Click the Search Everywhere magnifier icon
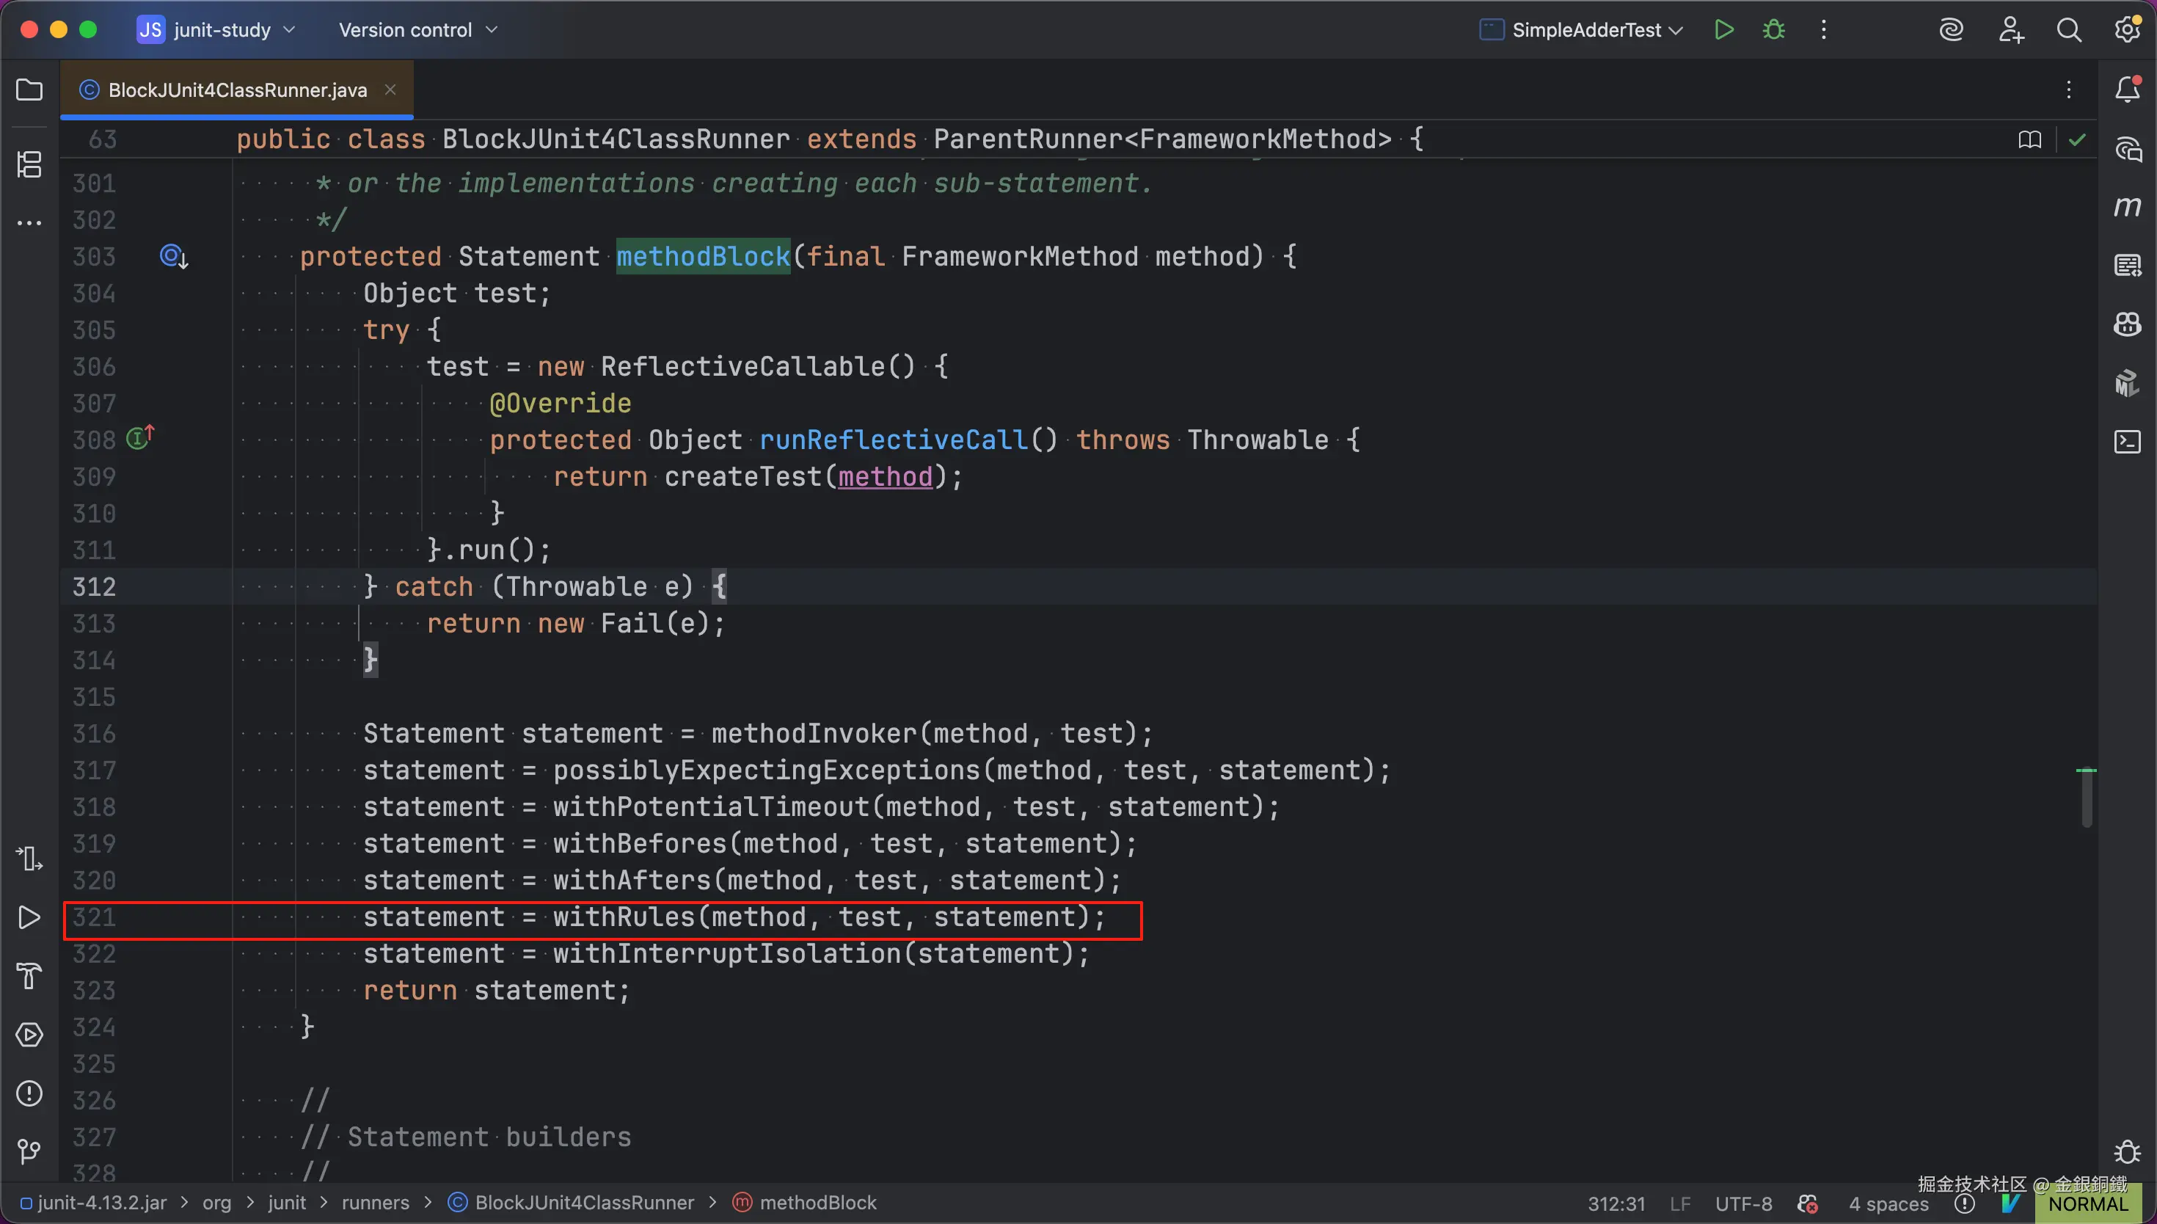The height and width of the screenshot is (1224, 2157). point(2069,30)
